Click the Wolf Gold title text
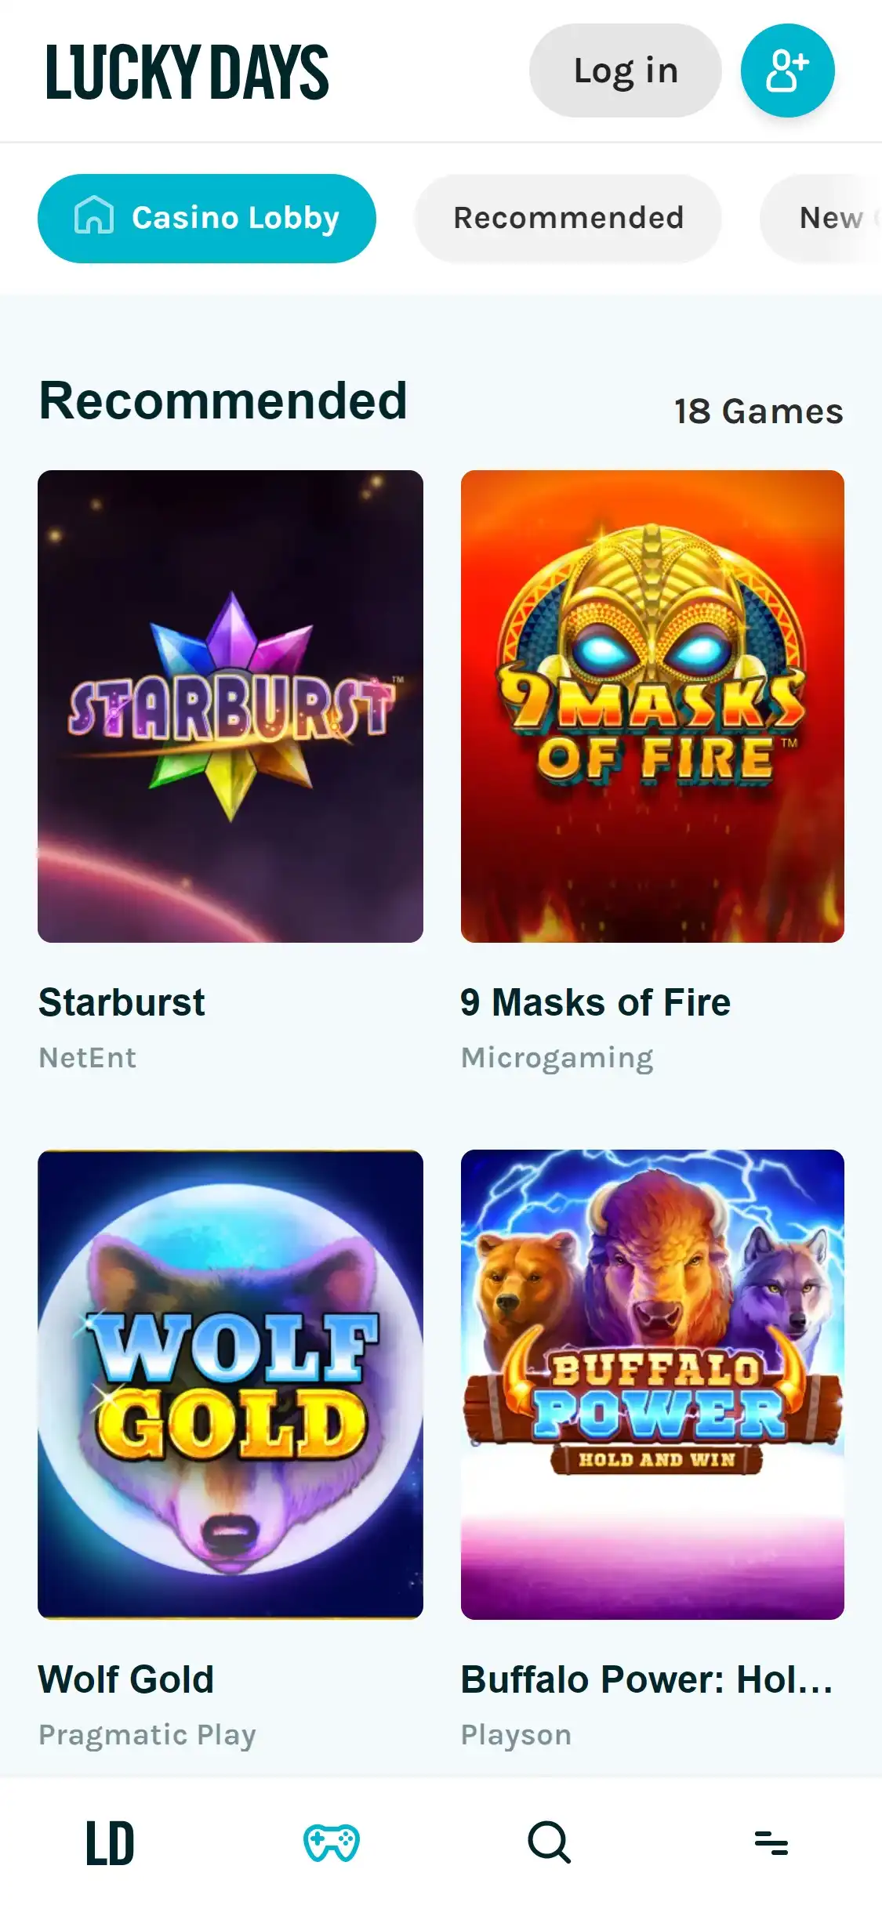Viewport: 882px width, 1909px height. click(126, 1679)
